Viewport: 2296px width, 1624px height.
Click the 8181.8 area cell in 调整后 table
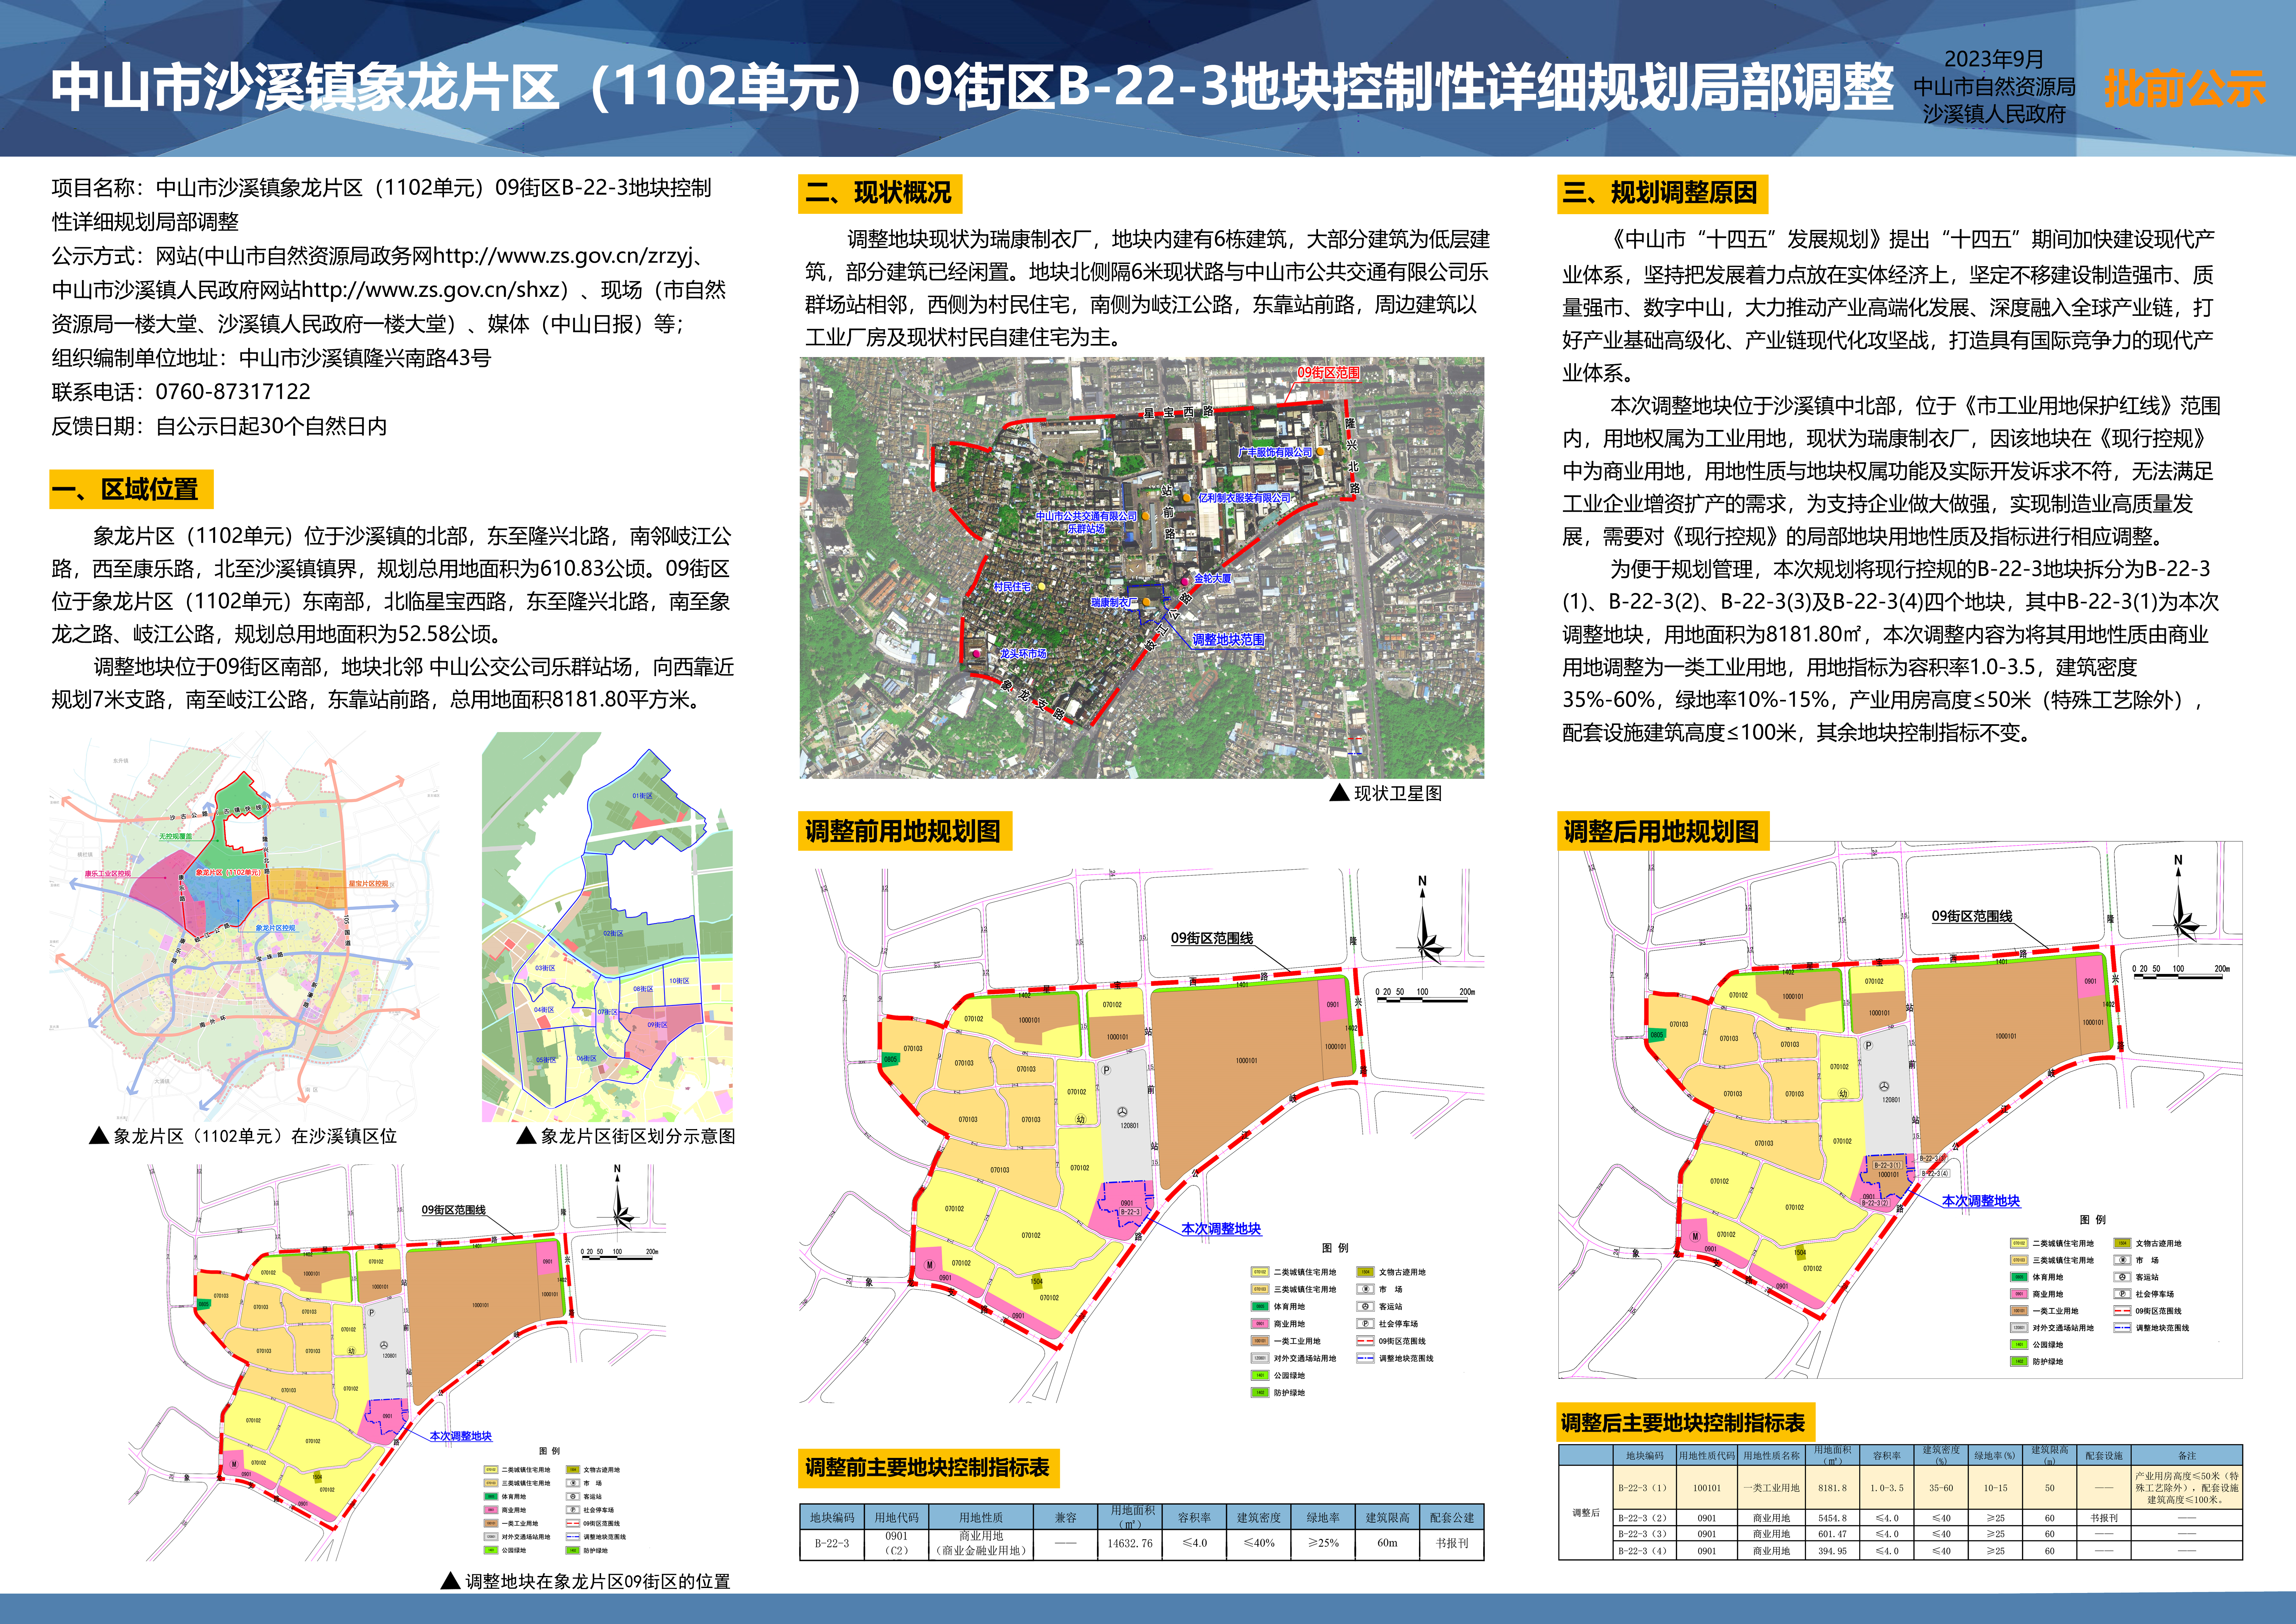(1832, 1488)
